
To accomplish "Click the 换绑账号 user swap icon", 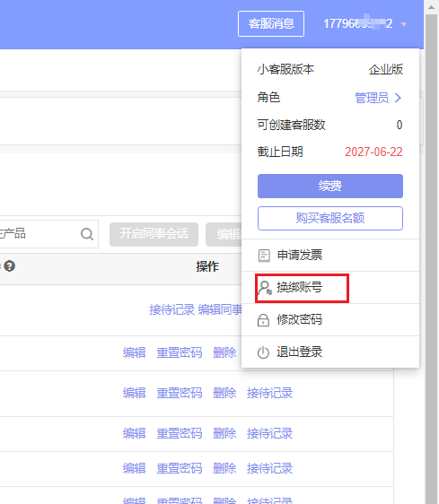I will [265, 288].
